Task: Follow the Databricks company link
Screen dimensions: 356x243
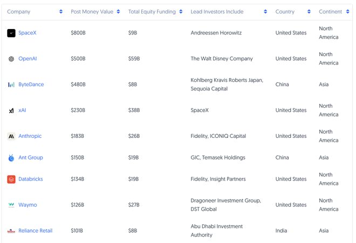Action: (30, 179)
